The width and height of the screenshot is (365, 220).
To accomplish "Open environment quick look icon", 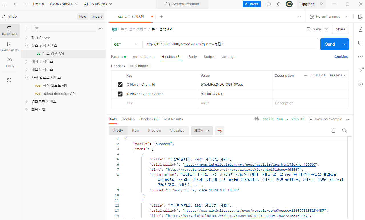I will pos(360,17).
